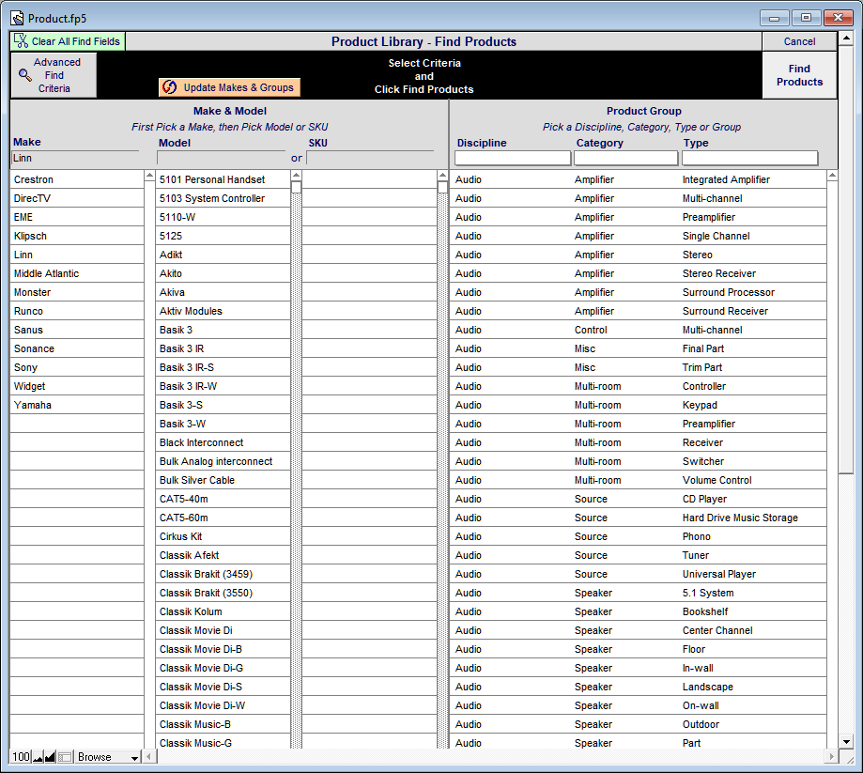Choose Linn in the Make list
This screenshot has height=773, width=863.
pyautogui.click(x=77, y=255)
